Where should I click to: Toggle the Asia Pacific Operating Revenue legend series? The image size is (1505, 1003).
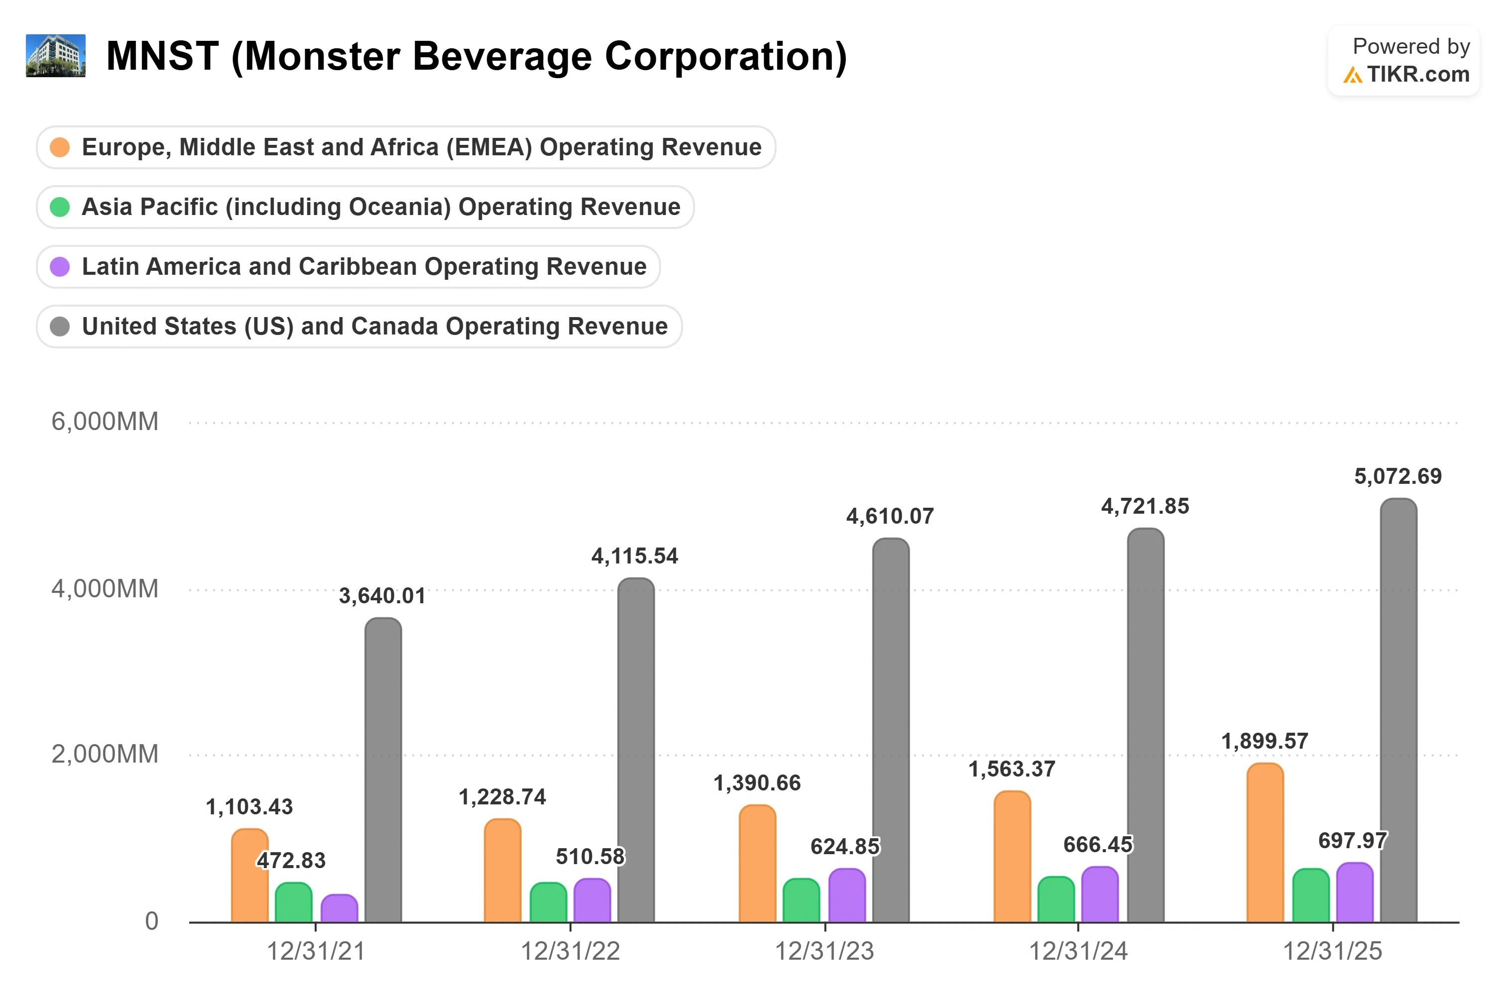point(365,207)
